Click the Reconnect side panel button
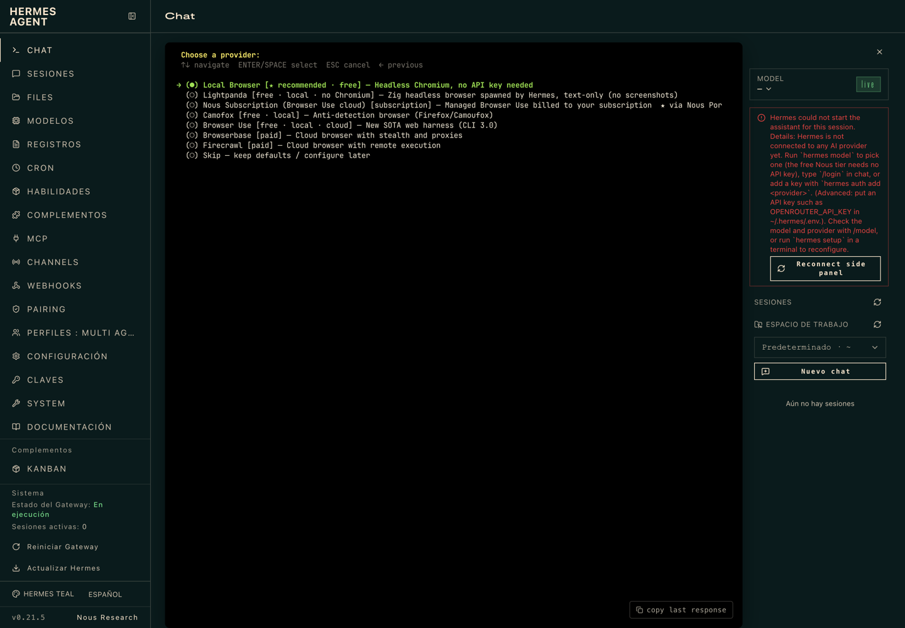Screen dimensions: 905x628 [x=825, y=269]
